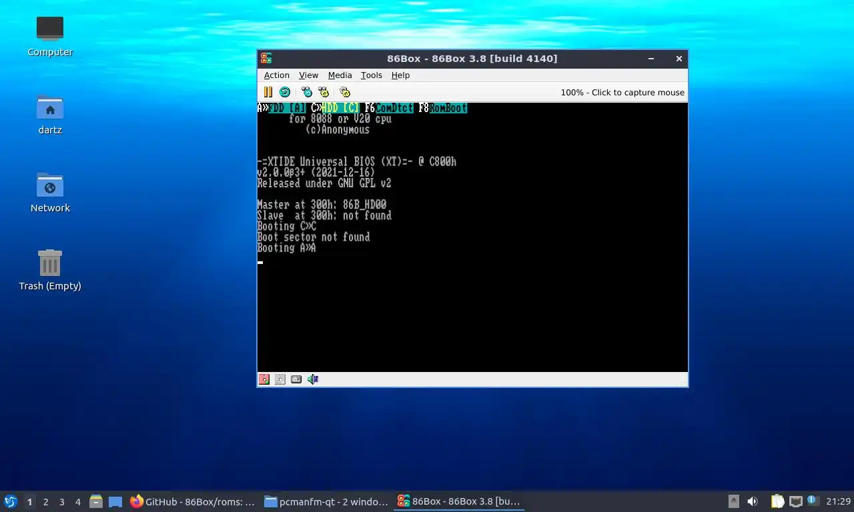
Task: Open the Tools menu
Action: pyautogui.click(x=372, y=75)
